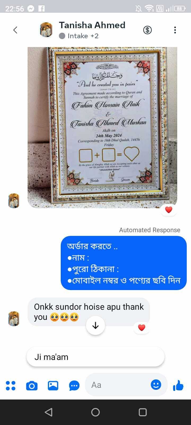
Task: Open Tanisha Ahmed's profile name header
Action: coord(92,25)
